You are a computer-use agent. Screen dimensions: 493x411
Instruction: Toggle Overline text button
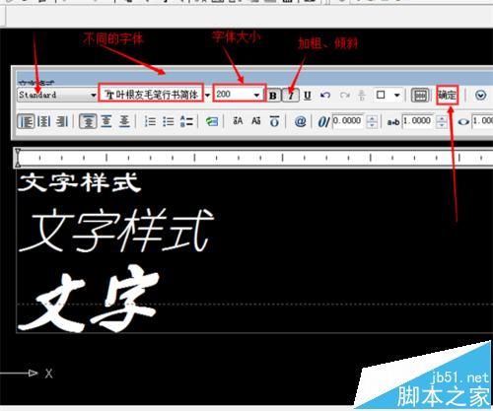pyautogui.click(x=274, y=121)
